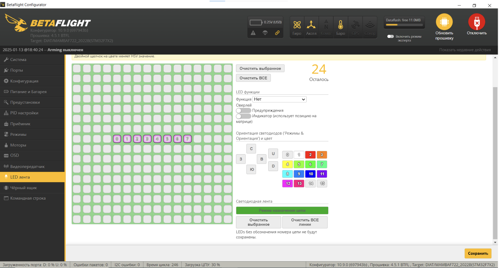Toggle the Warnings overlay switch

pyautogui.click(x=243, y=110)
